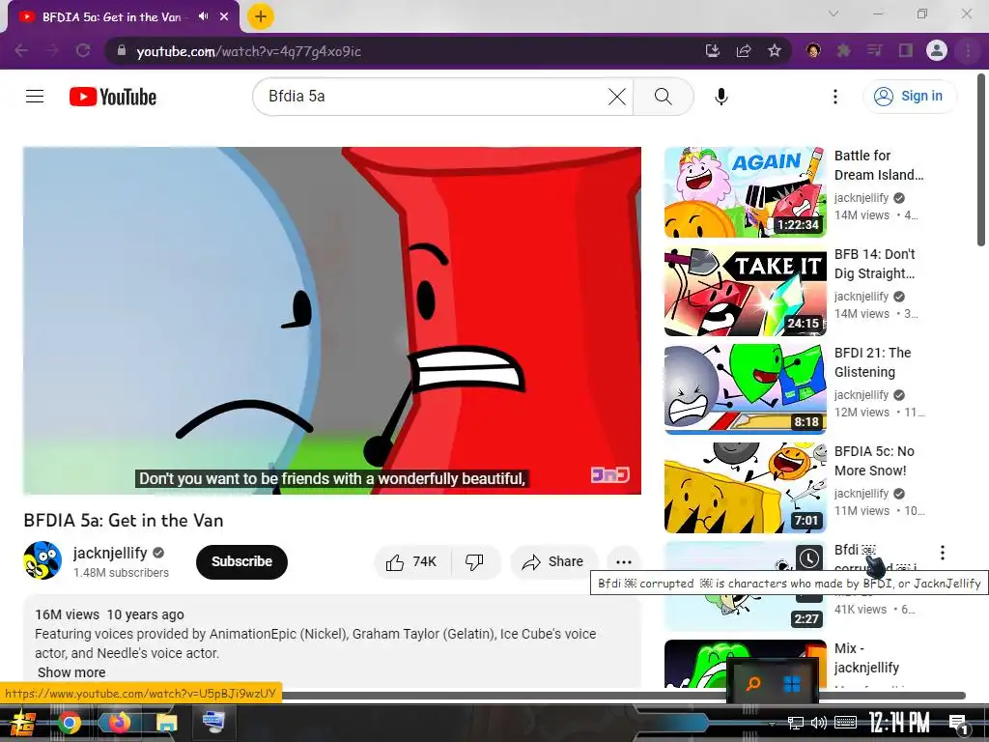
Task: Open the computer icon on taskbar
Action: (x=213, y=722)
